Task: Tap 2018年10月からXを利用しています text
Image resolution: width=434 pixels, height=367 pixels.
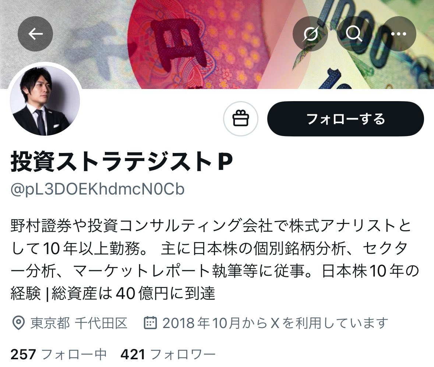Action: click(275, 323)
